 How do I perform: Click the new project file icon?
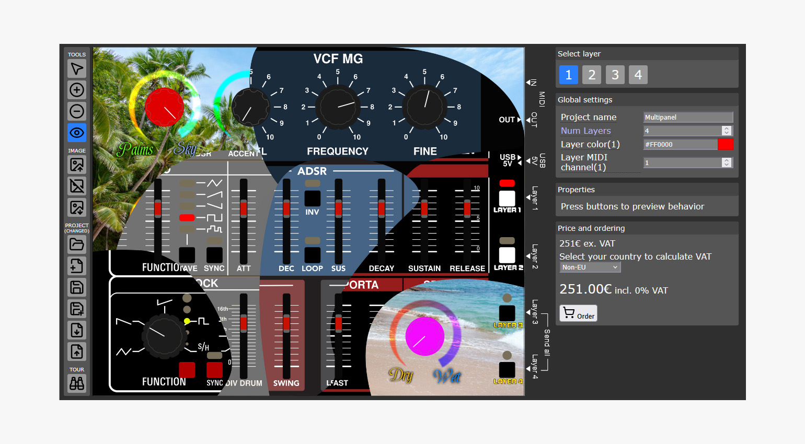[x=77, y=266]
